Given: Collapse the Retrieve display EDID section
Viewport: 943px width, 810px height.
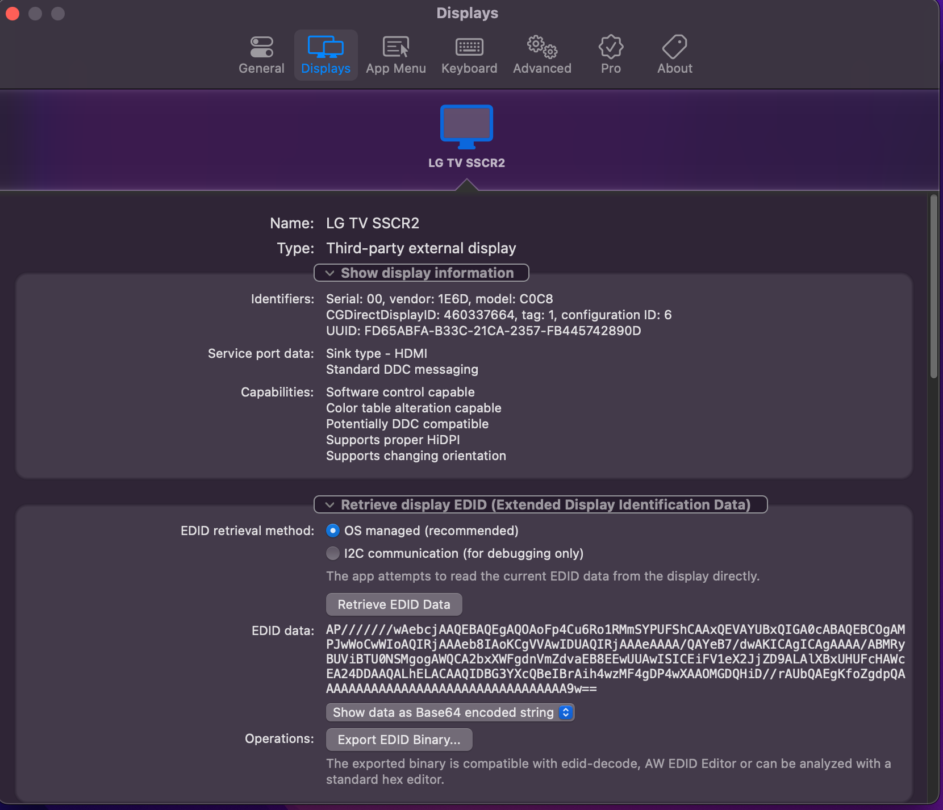Looking at the screenshot, I should click(x=540, y=504).
